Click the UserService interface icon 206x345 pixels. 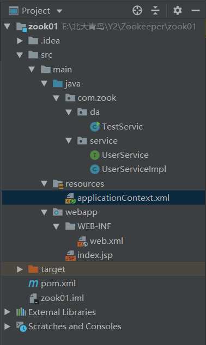[95, 155]
